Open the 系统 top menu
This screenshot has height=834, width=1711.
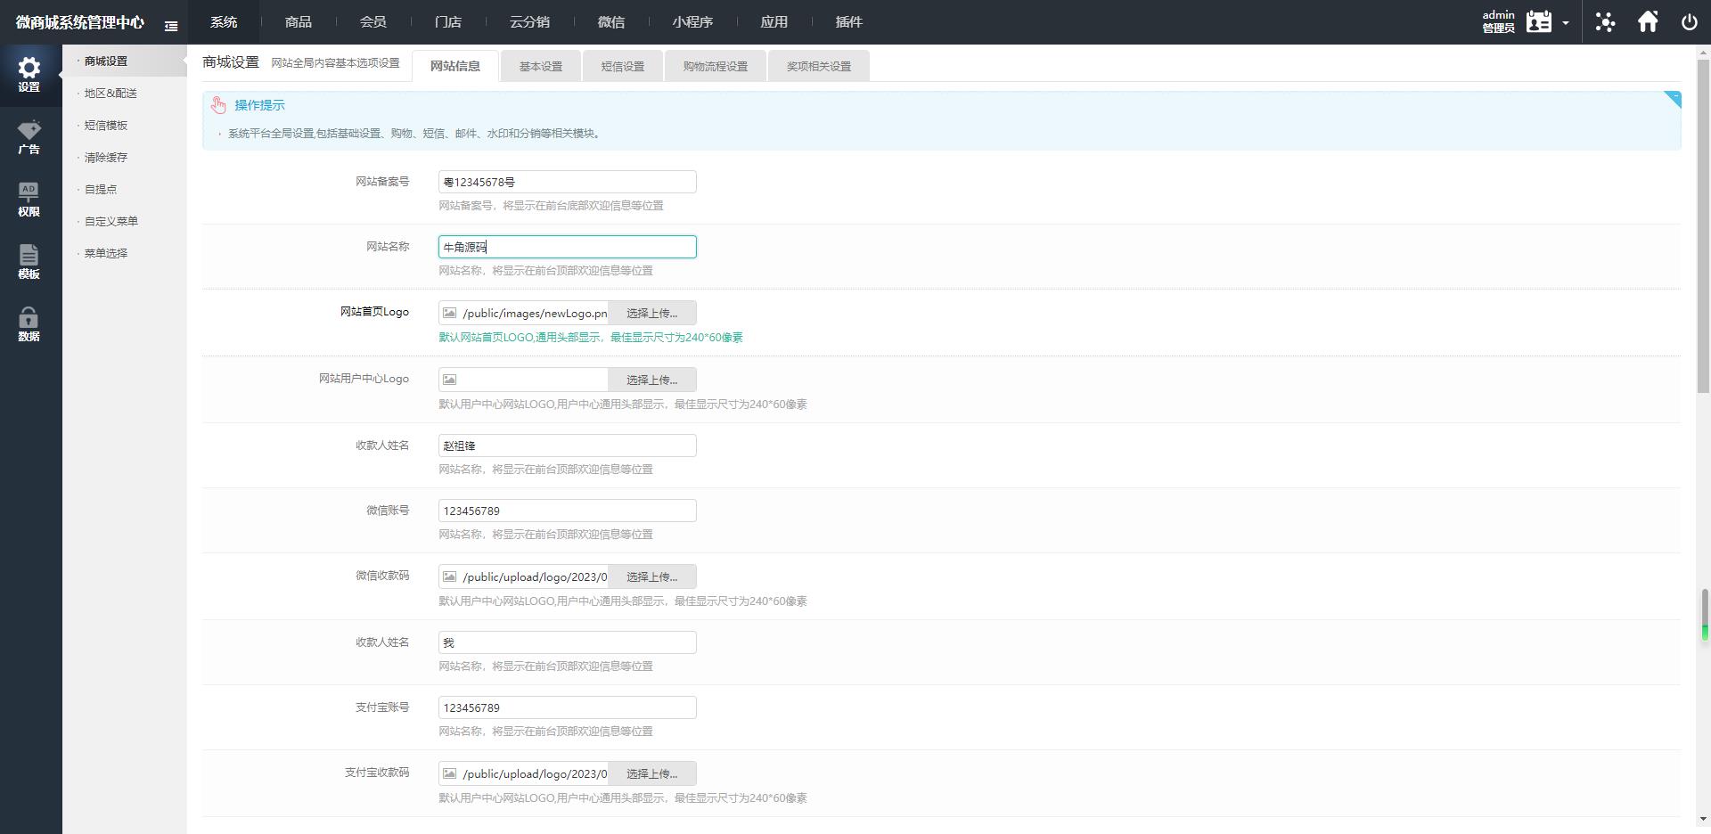pyautogui.click(x=224, y=21)
